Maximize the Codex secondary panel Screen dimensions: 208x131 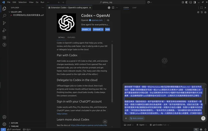[x=201, y=8]
